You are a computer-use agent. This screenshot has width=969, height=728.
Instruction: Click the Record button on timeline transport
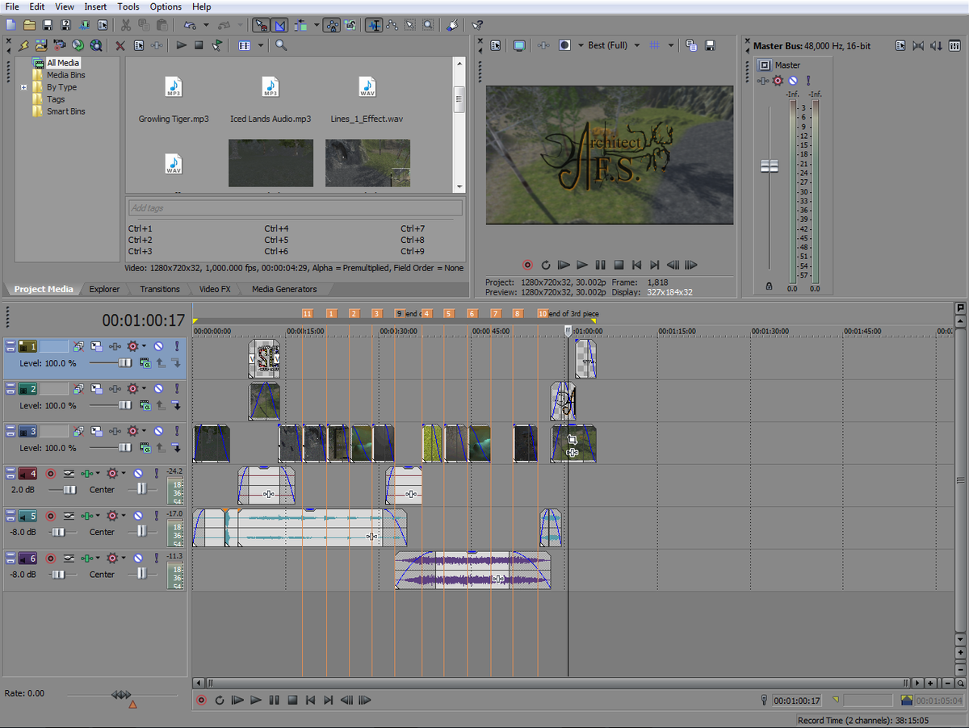click(201, 701)
